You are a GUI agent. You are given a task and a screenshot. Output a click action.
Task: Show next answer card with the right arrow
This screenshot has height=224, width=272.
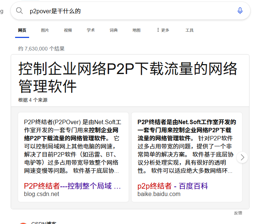pyautogui.click(x=242, y=157)
